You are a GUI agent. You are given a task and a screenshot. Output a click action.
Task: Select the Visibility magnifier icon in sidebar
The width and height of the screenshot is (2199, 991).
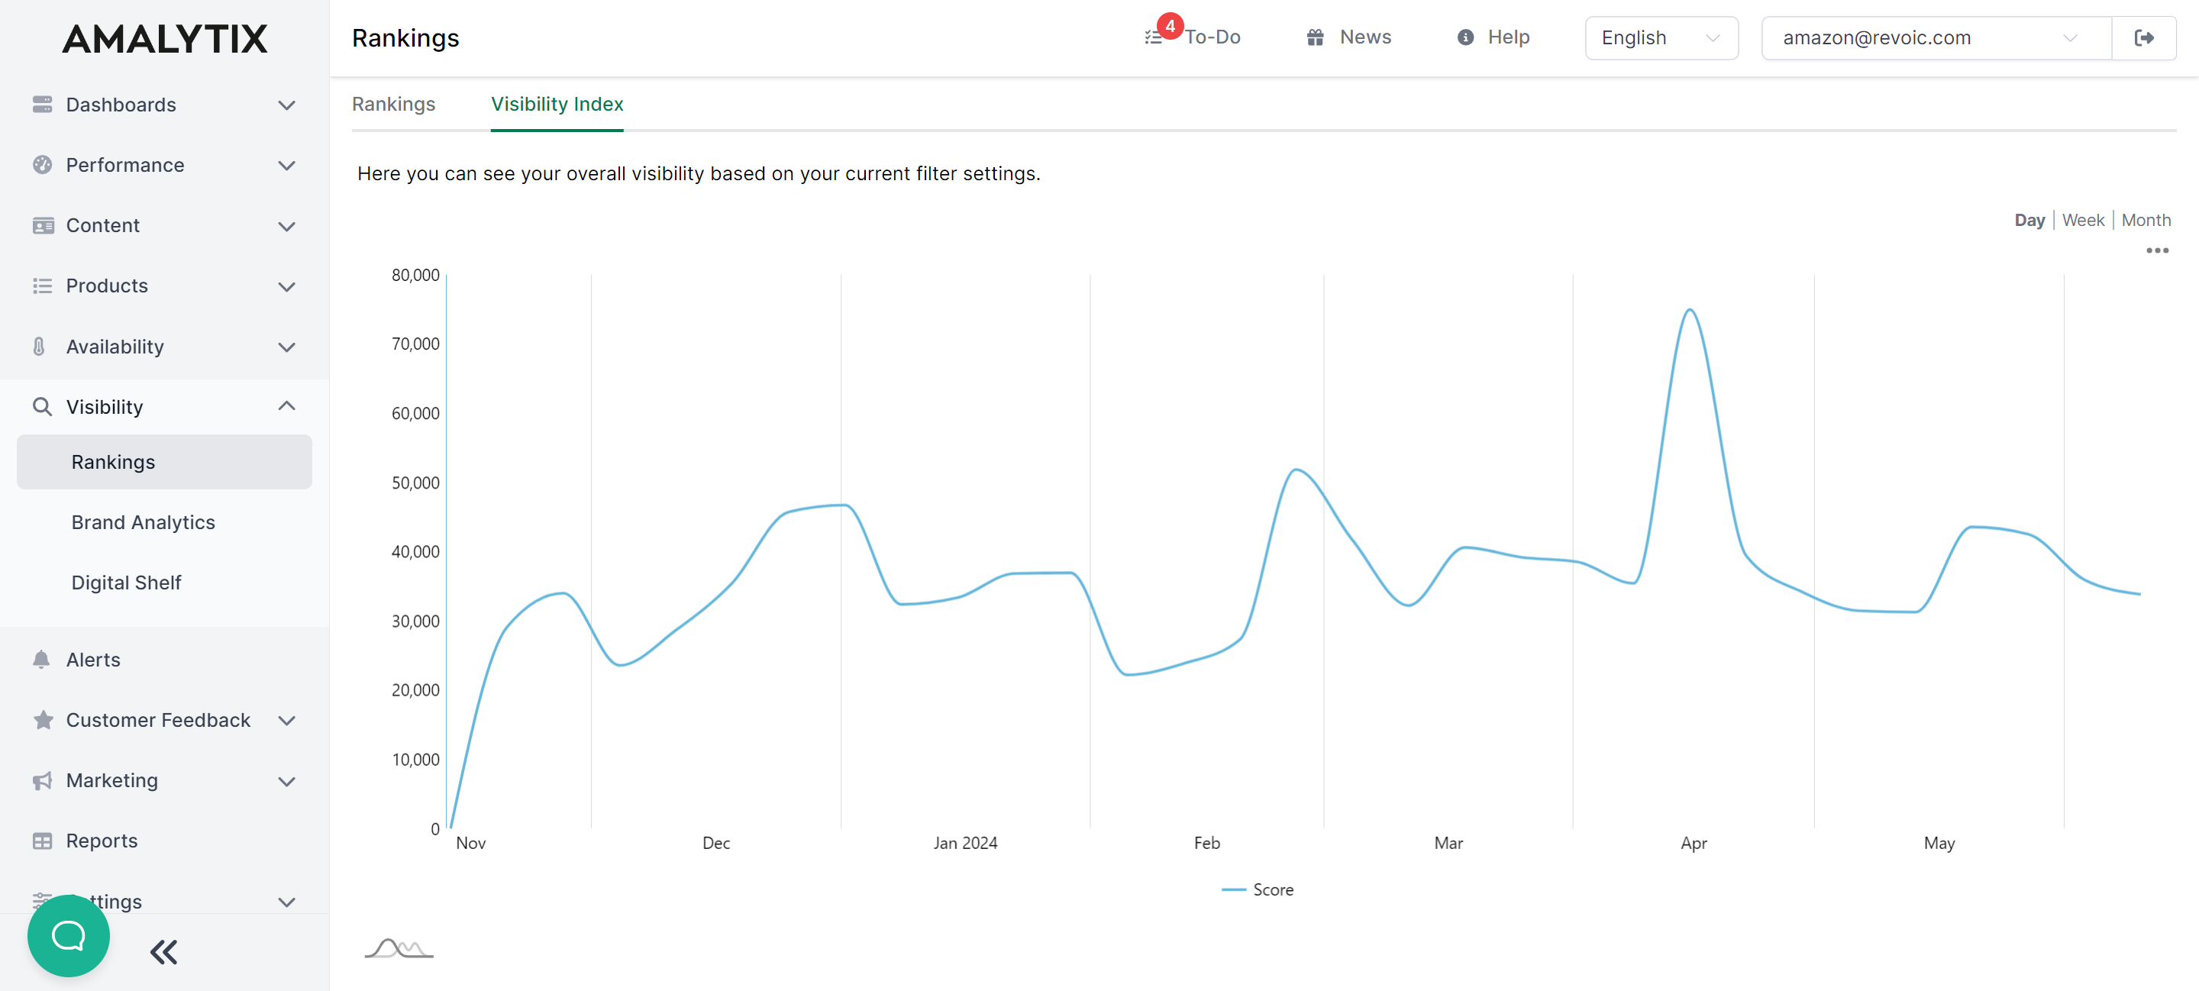point(42,406)
